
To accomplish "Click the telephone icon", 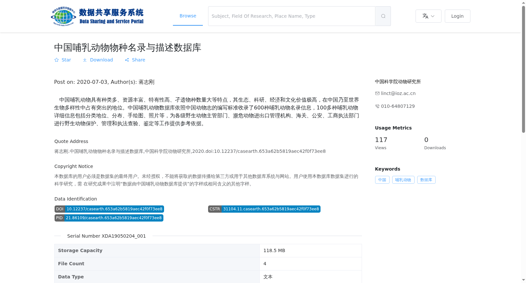I will pos(377,106).
